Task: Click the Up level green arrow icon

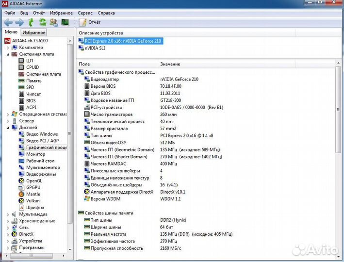Action: coord(31,22)
